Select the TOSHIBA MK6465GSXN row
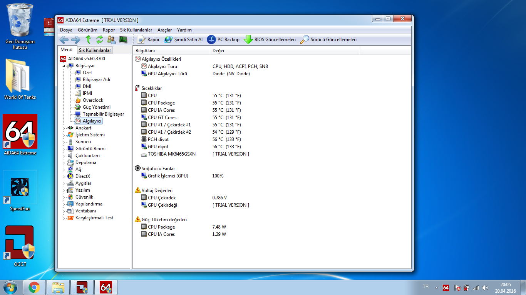The height and width of the screenshot is (295, 526). (271, 154)
